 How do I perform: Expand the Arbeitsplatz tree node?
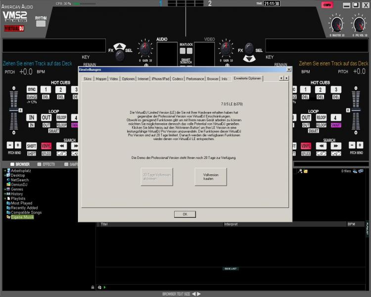tap(5, 170)
